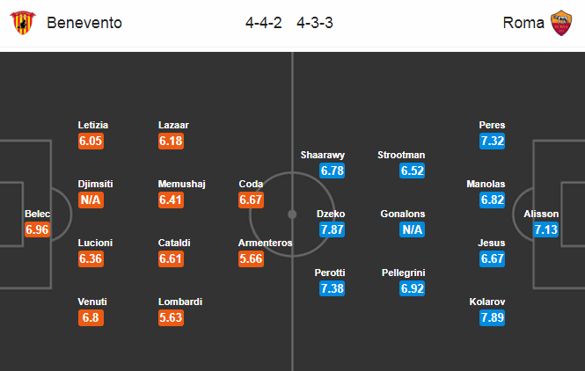The width and height of the screenshot is (585, 371).
Task: Click Venuti's 6.8 rating badge
Action: tap(91, 317)
